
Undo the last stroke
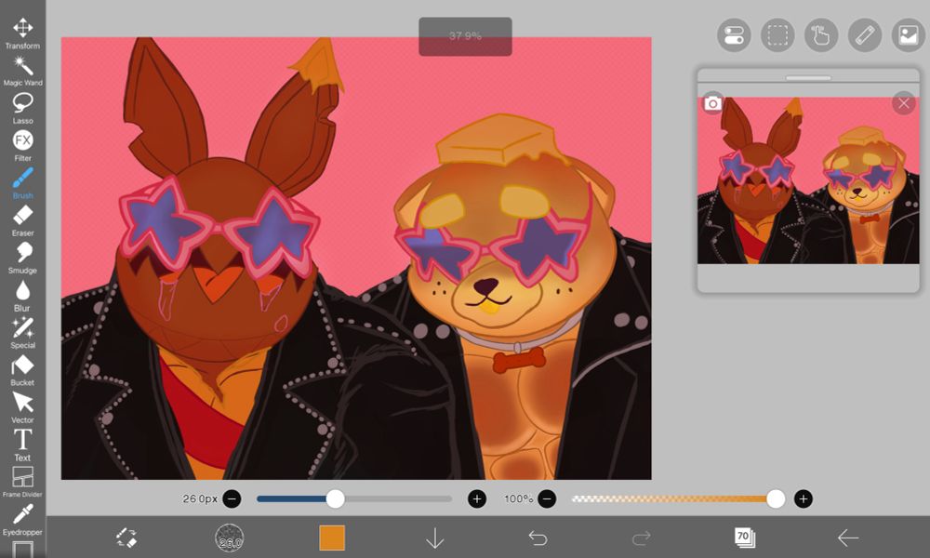[538, 538]
